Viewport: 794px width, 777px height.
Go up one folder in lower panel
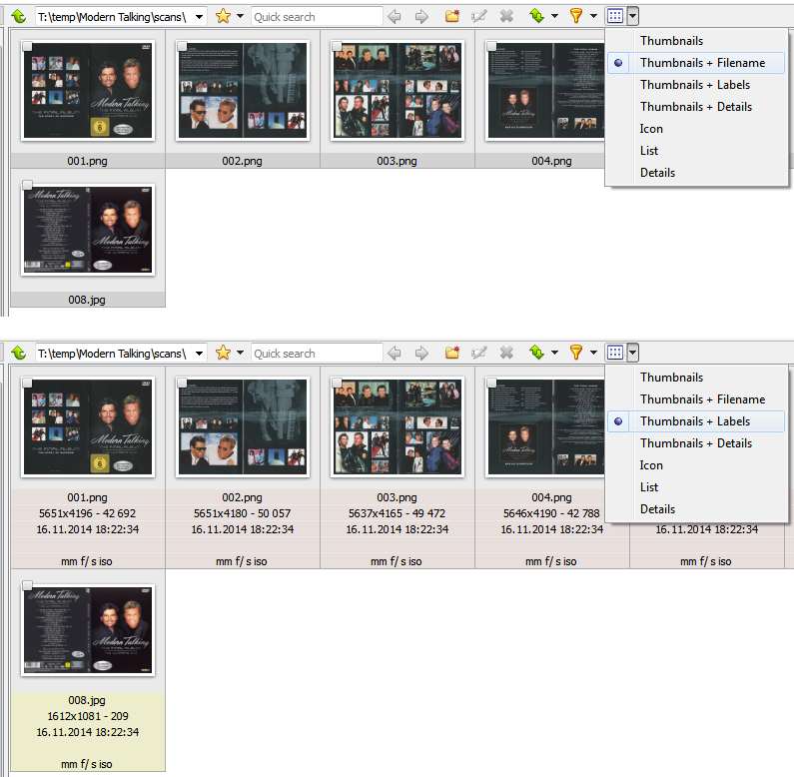19,353
